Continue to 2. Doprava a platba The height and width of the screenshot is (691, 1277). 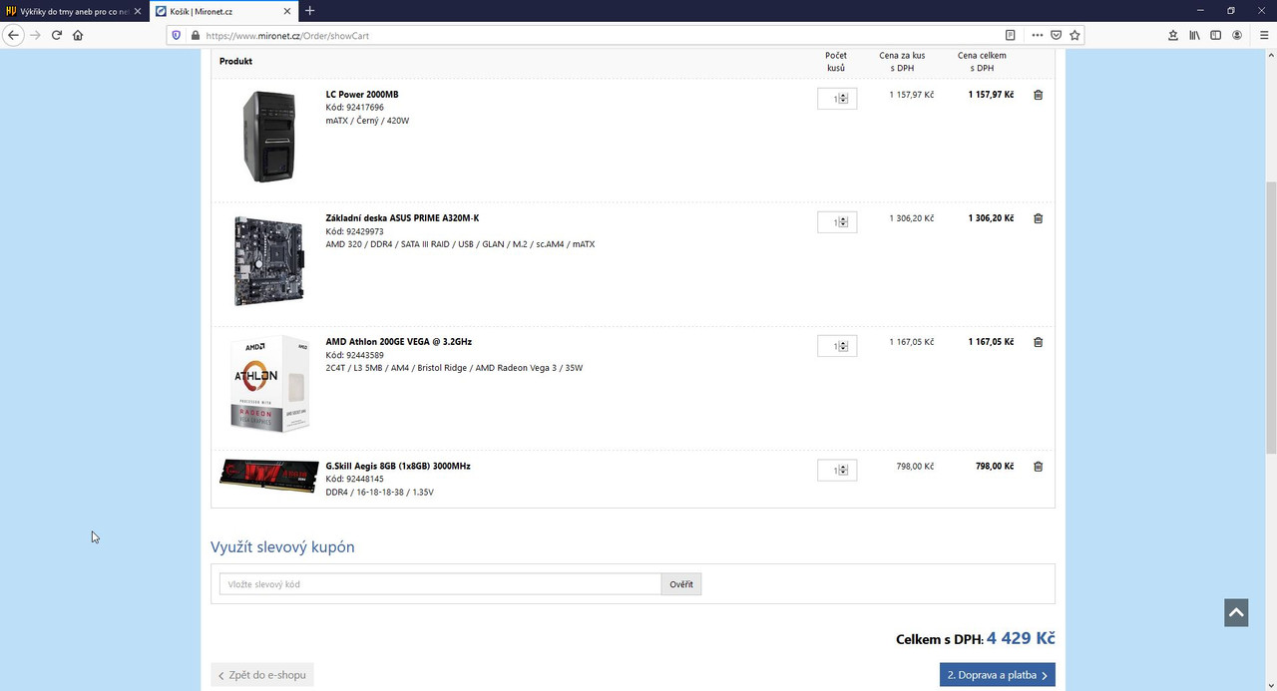[x=998, y=675]
